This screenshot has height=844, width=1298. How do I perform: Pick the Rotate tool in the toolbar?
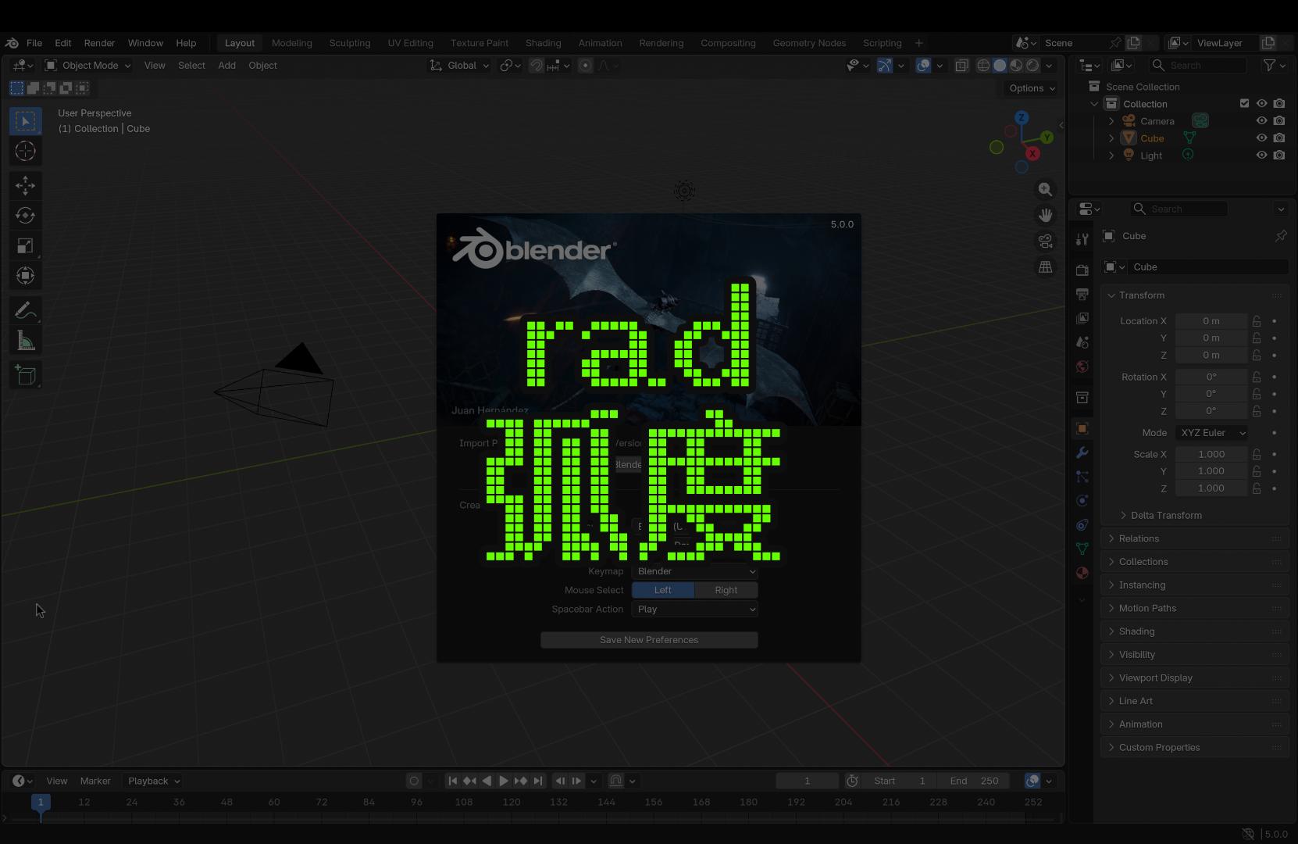25,216
